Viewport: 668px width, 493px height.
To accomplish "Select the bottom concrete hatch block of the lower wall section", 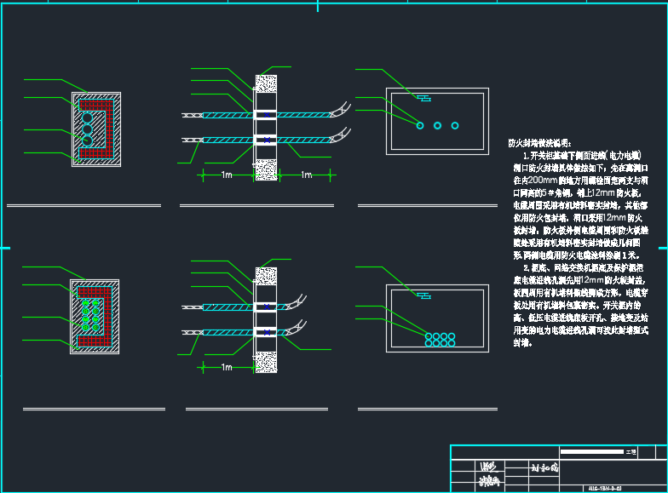I will [266, 362].
